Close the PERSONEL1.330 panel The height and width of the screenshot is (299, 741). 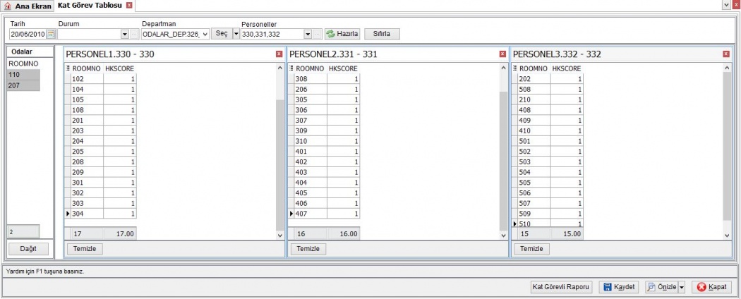pyautogui.click(x=279, y=54)
